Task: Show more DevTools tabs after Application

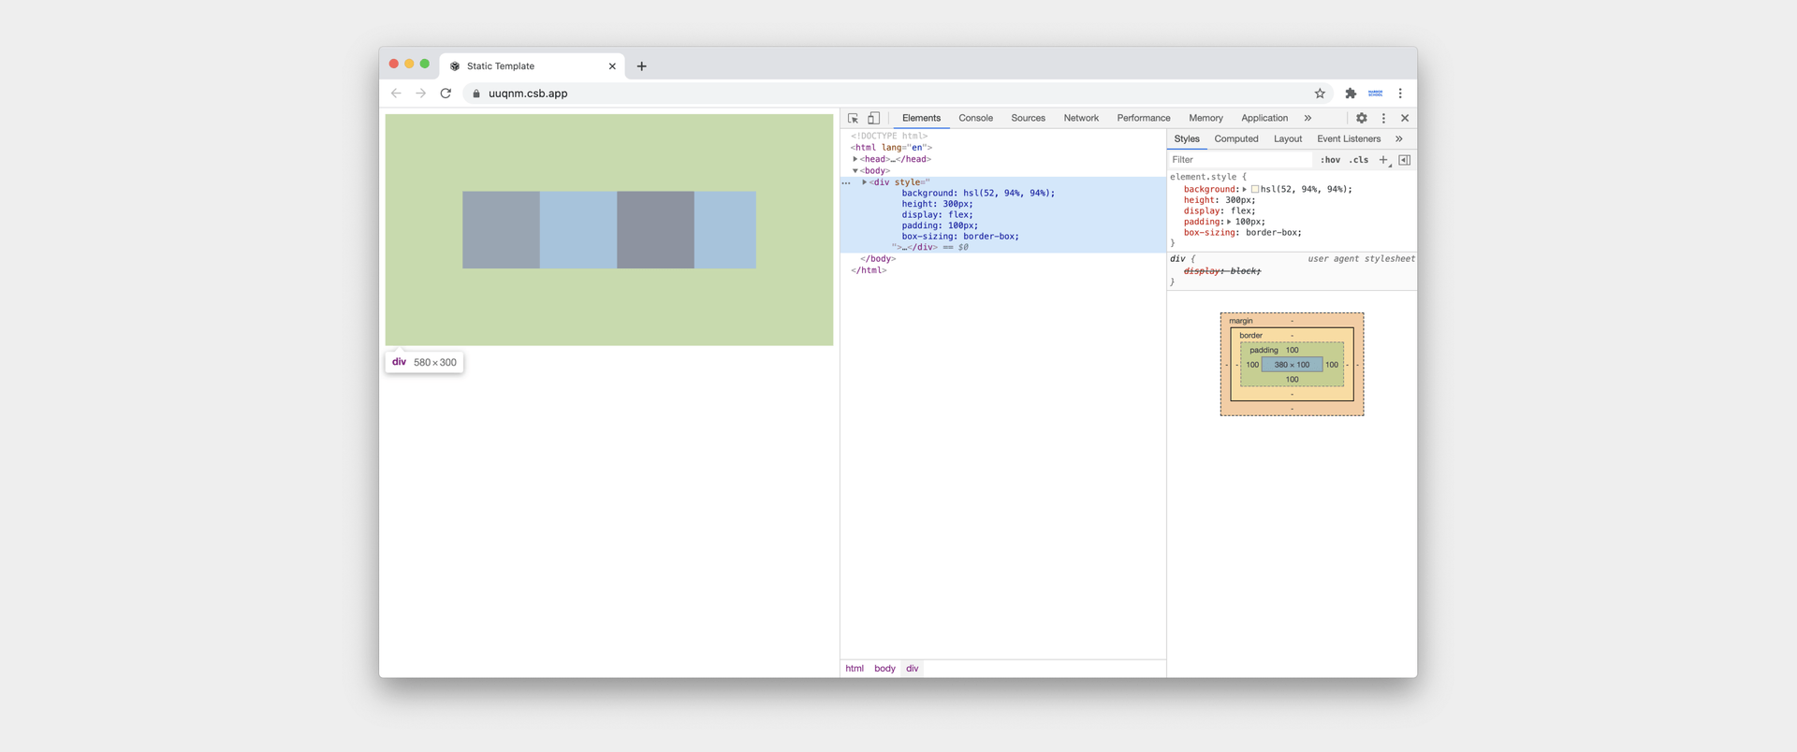Action: 1308,118
